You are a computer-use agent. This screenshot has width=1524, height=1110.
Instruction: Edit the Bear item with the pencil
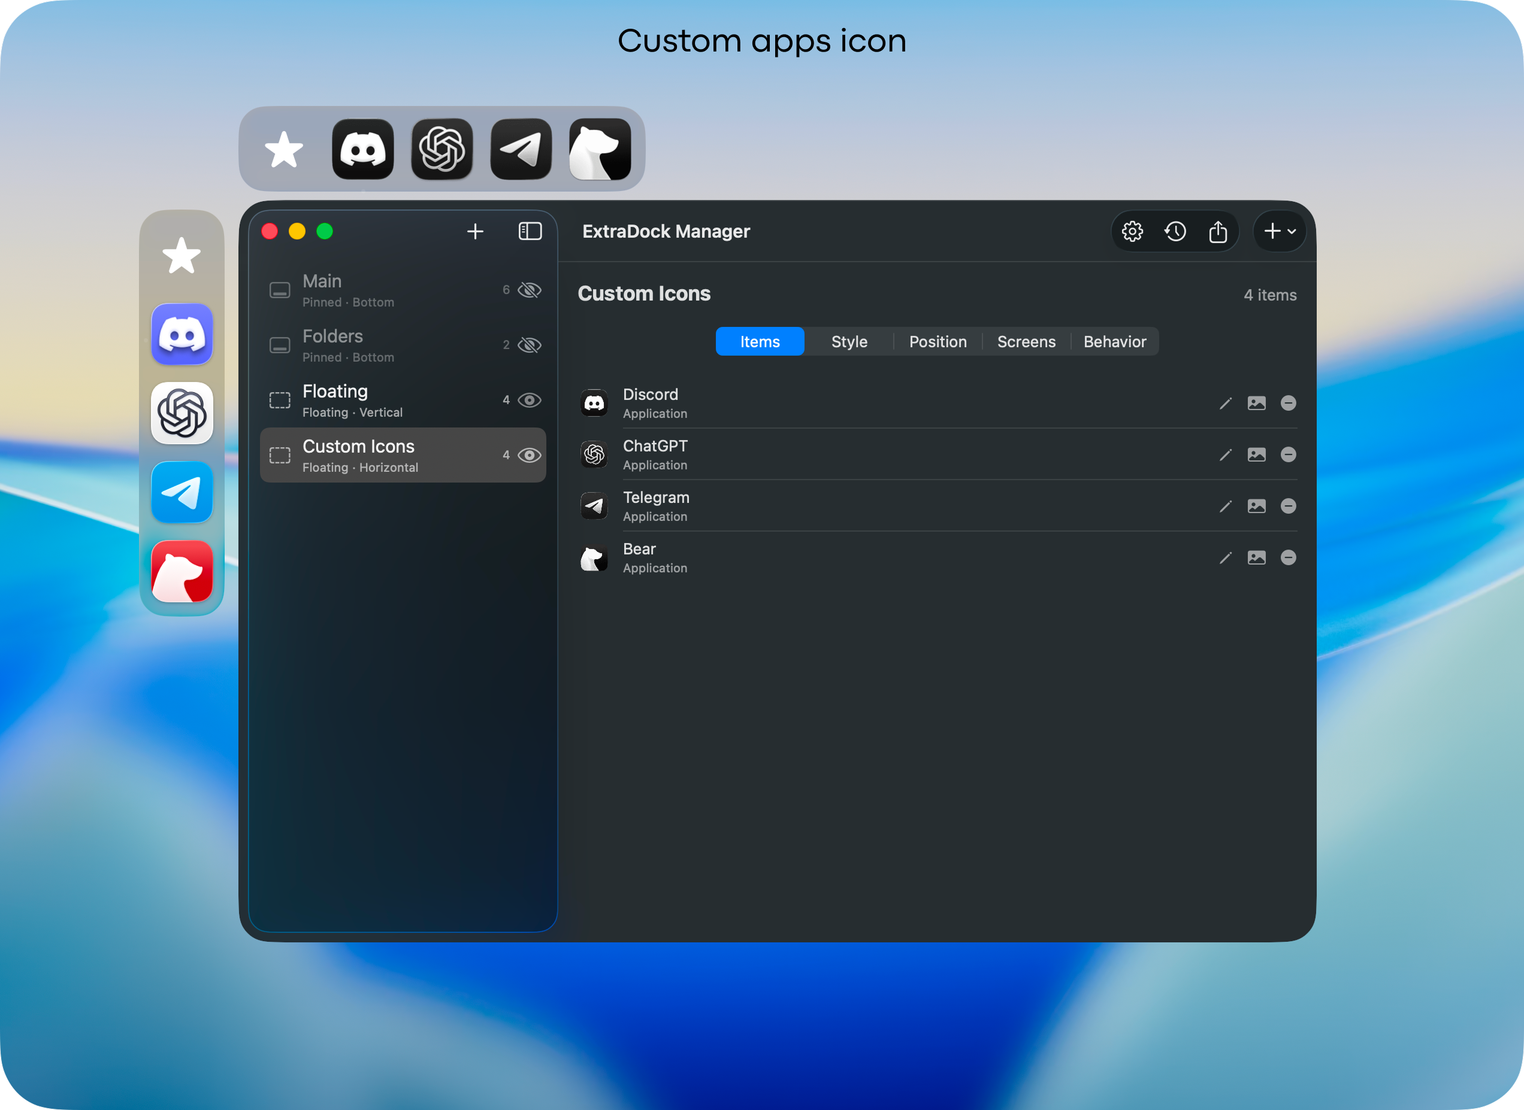click(1226, 557)
